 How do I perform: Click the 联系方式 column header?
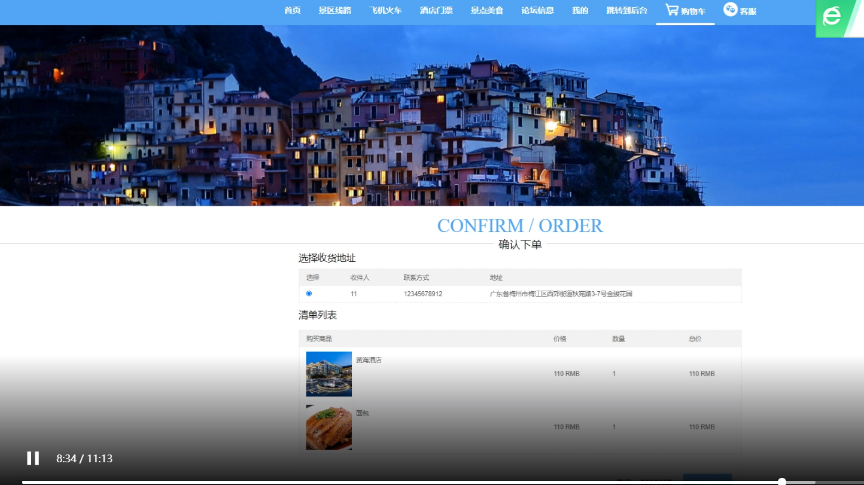click(x=416, y=277)
